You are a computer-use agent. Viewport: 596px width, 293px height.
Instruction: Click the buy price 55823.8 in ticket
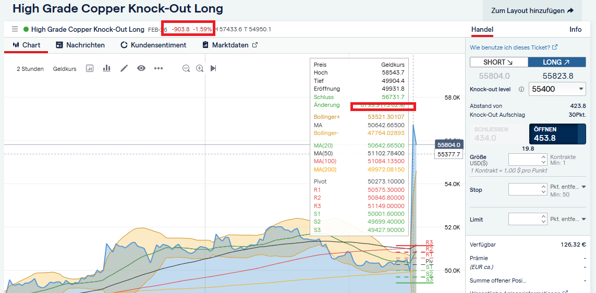pyautogui.click(x=557, y=76)
